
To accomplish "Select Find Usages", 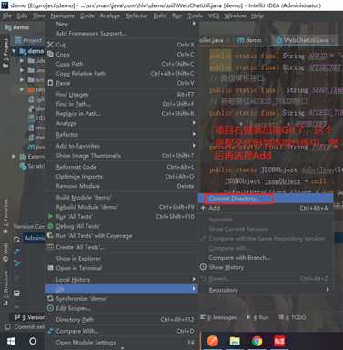I will coord(121,95).
